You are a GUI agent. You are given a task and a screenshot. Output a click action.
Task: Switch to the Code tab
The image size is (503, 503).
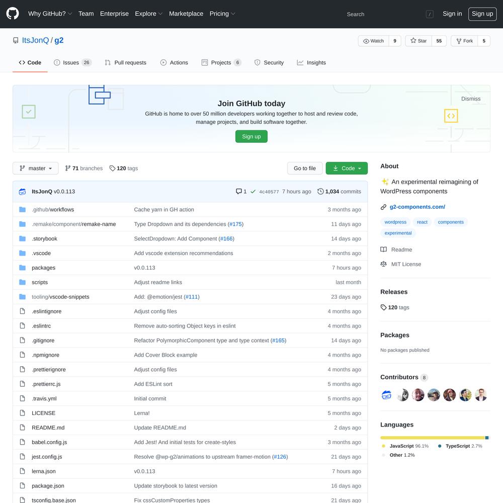(x=30, y=62)
